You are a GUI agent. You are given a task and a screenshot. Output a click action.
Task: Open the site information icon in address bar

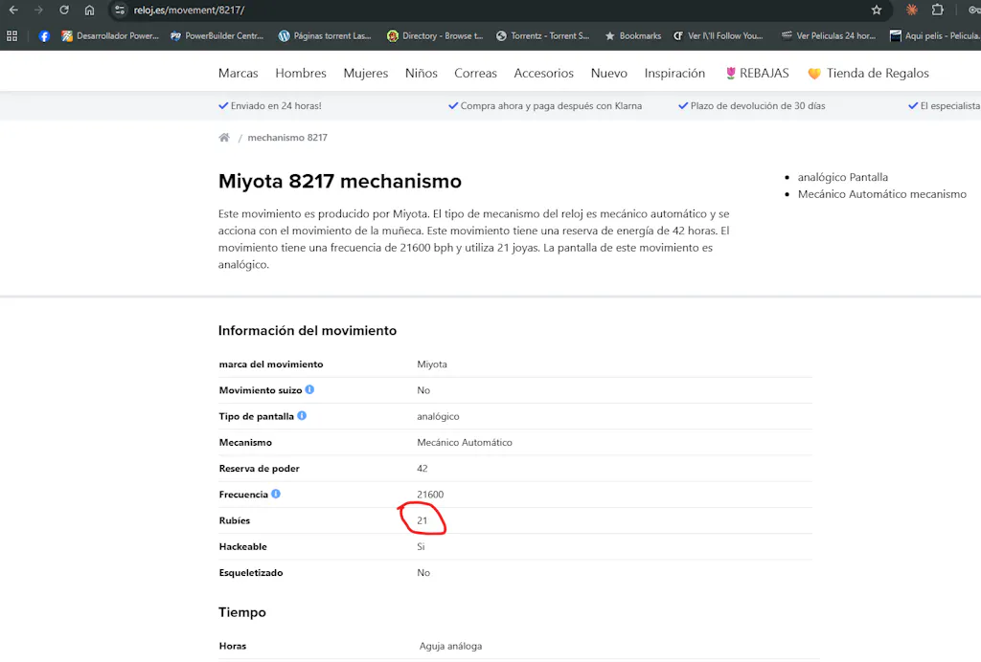(120, 11)
